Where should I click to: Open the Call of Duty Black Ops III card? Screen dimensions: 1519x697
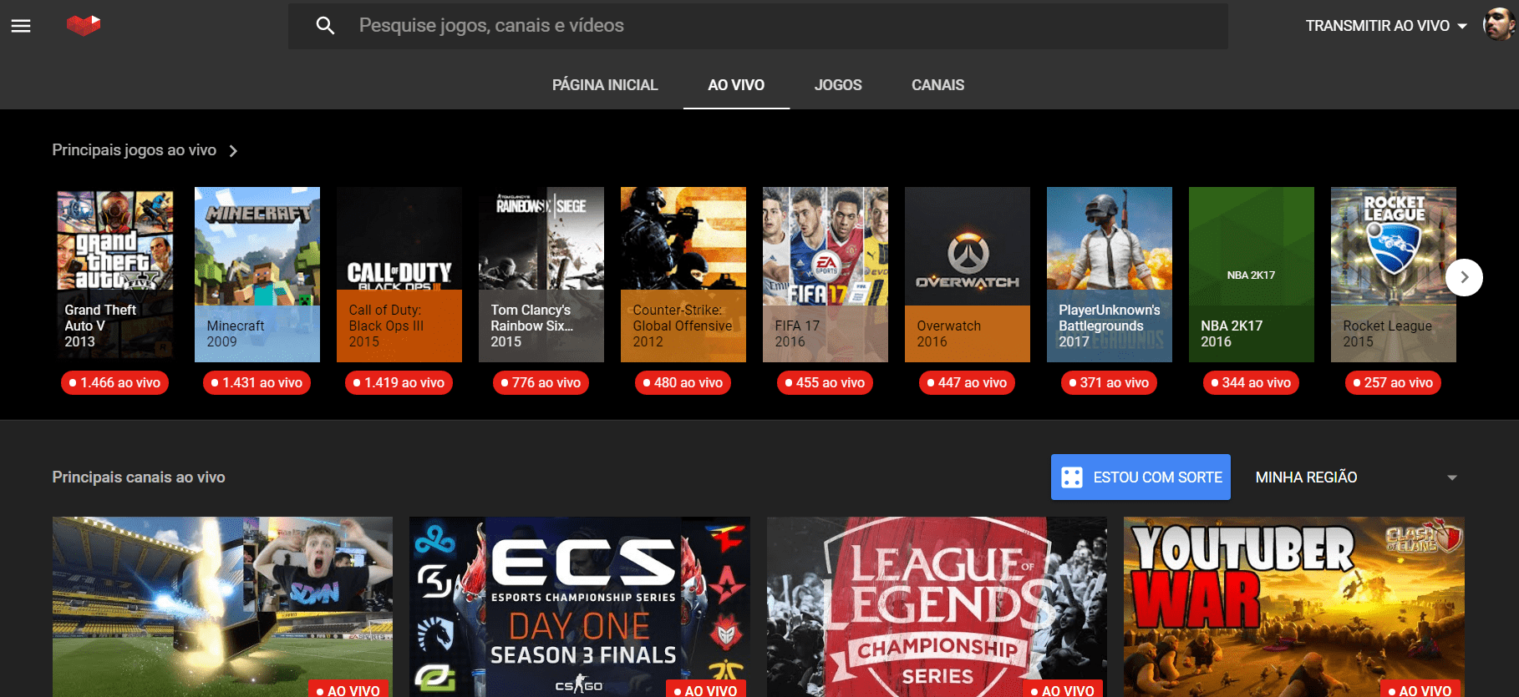(399, 275)
